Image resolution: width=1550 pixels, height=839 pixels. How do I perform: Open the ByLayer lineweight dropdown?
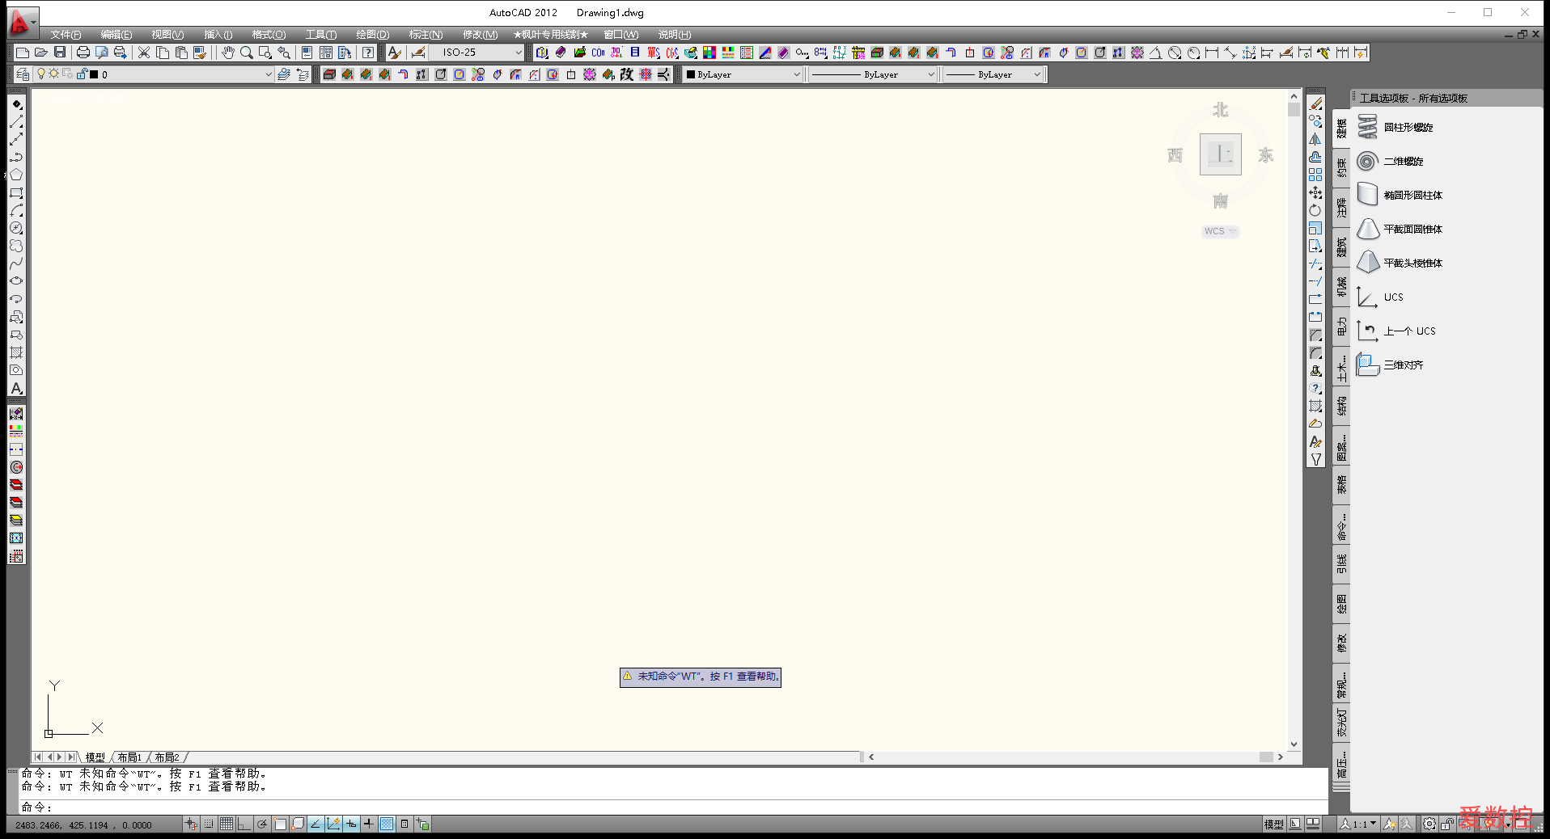1037,74
